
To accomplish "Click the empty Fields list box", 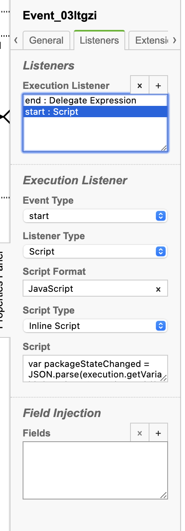I will point(95,471).
